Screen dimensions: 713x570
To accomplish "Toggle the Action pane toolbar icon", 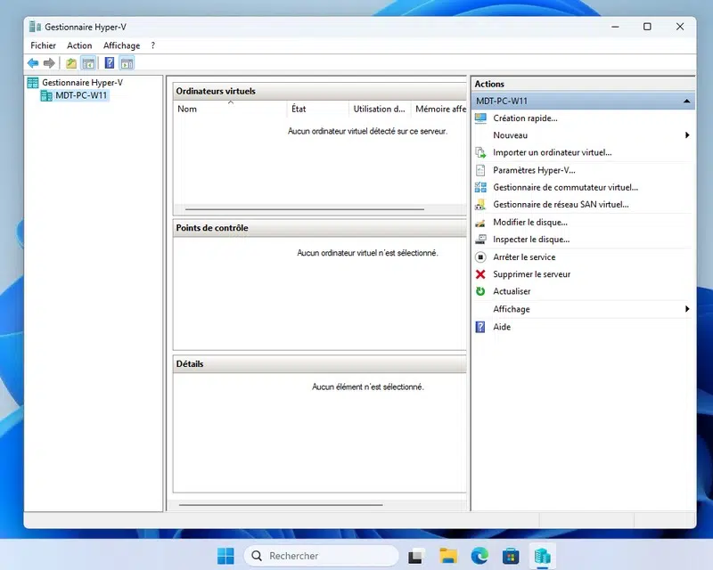I will (x=127, y=63).
